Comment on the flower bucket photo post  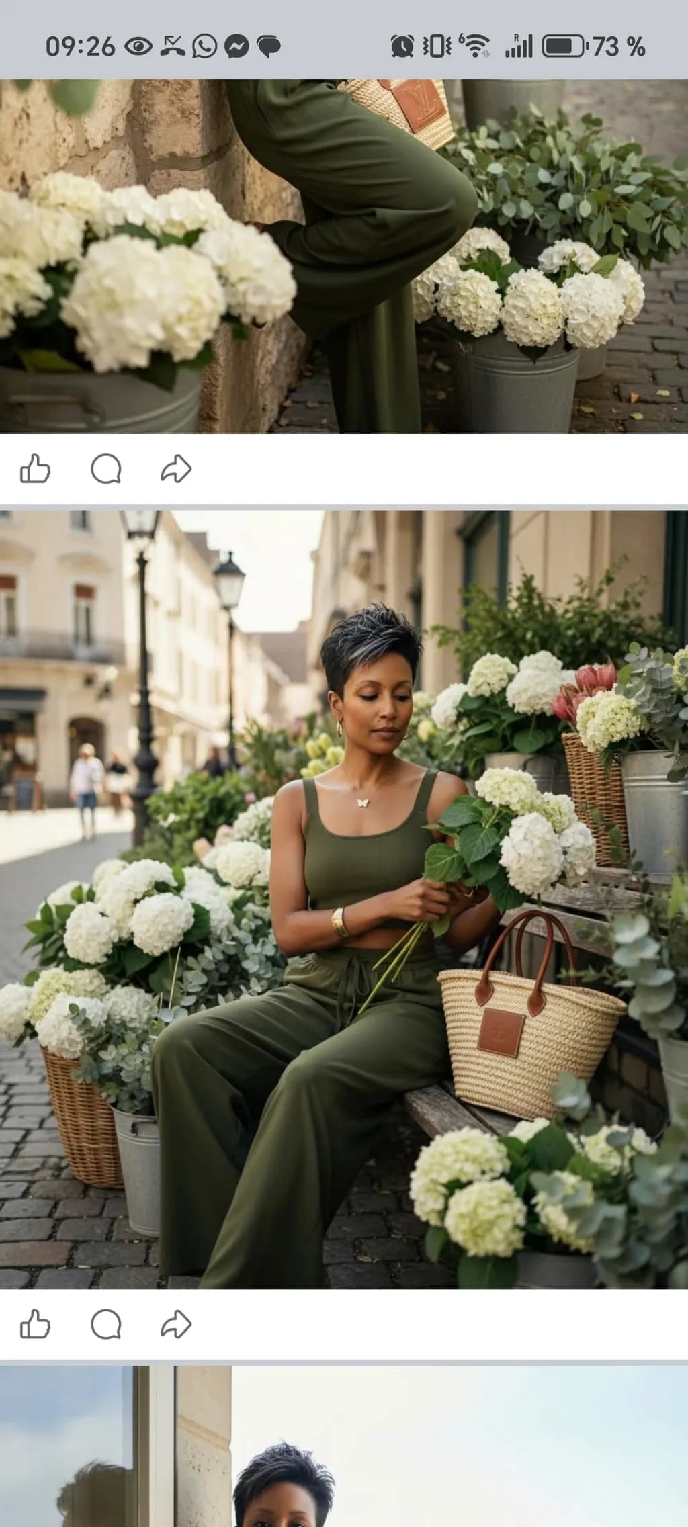point(106,469)
